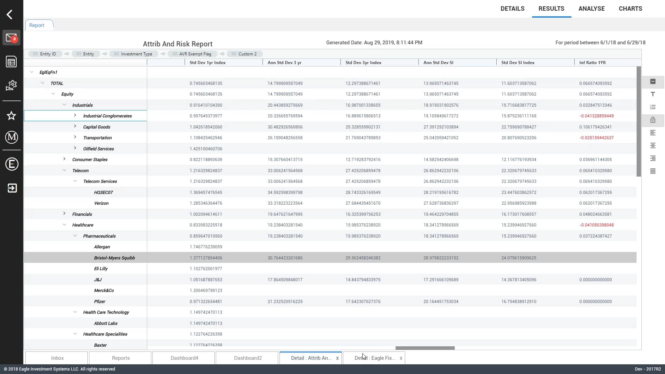Expand the Oilfield Services row

pyautogui.click(x=75, y=148)
